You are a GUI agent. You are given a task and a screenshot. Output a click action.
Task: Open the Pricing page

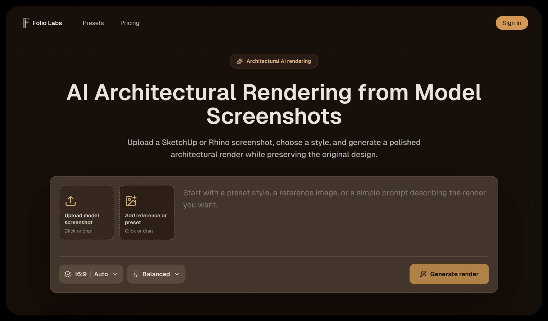point(130,23)
